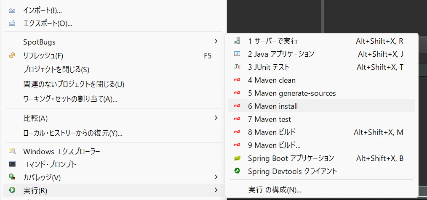Click the Alt+Shift+X, B shortcut text
427x200 pixels.
[x=380, y=158]
